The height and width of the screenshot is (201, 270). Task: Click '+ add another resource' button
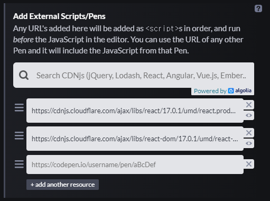(62, 185)
